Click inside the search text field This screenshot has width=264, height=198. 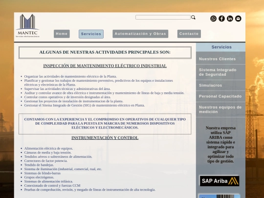pyautogui.click(x=163, y=17)
